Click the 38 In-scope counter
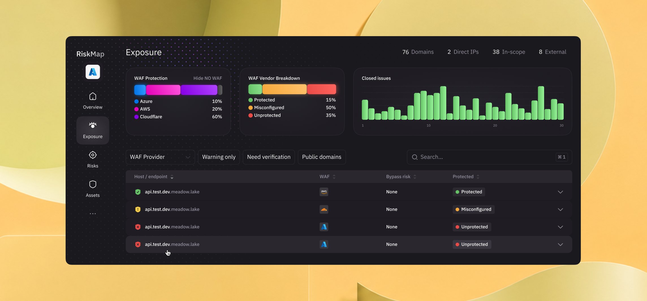 509,52
